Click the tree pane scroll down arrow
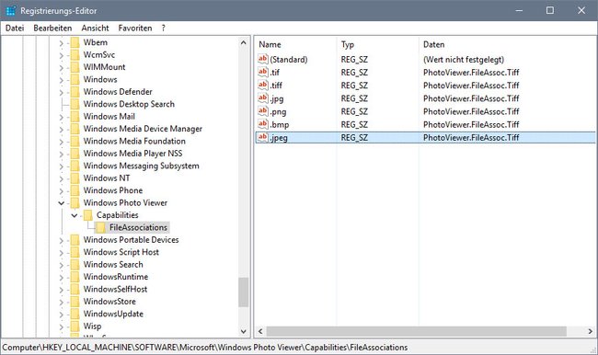 click(243, 331)
